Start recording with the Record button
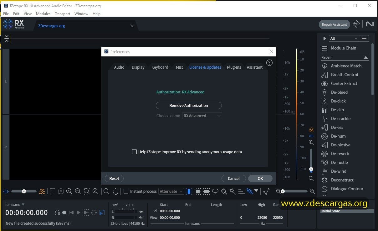 pos(64,213)
